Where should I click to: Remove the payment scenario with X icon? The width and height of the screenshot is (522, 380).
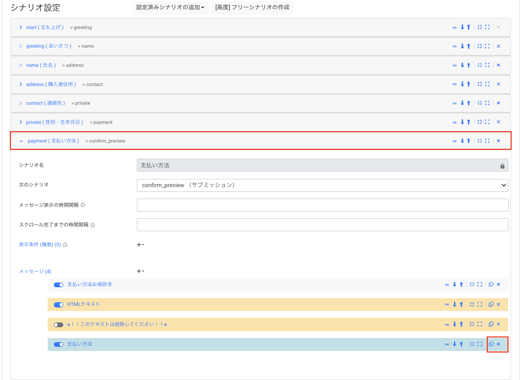click(498, 141)
